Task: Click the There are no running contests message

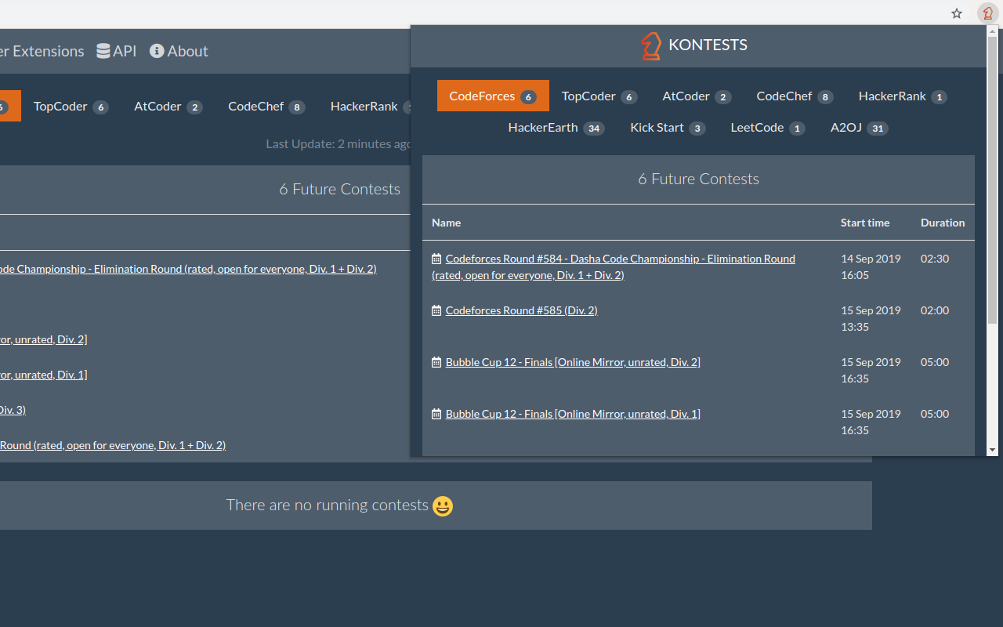Action: [x=328, y=505]
